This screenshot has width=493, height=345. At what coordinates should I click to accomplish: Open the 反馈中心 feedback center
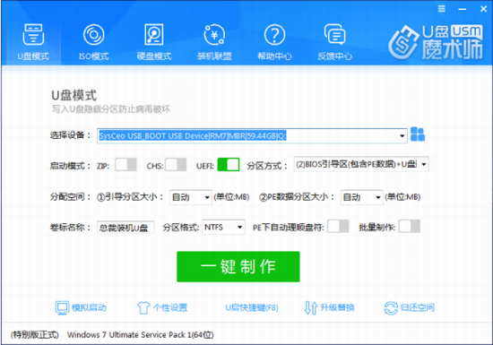pos(335,42)
